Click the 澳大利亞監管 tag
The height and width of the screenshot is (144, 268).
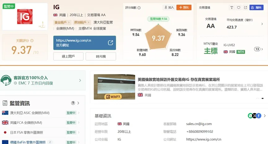click(103, 22)
